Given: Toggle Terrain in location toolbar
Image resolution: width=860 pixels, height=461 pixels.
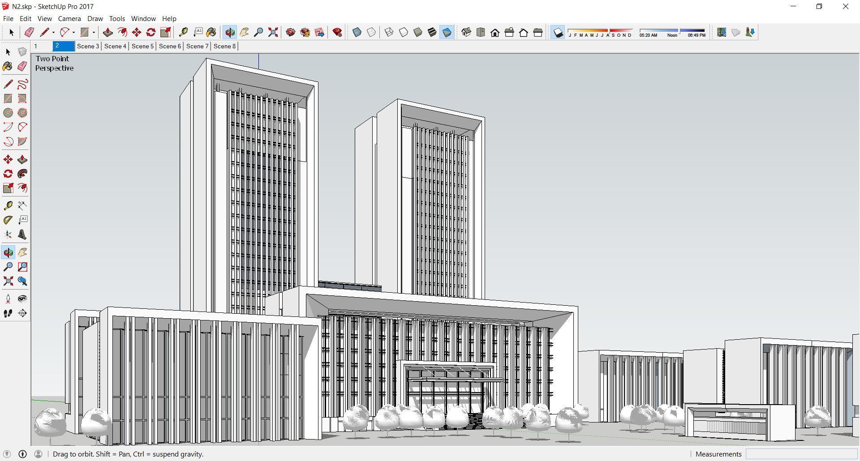Looking at the screenshot, I should [x=735, y=32].
